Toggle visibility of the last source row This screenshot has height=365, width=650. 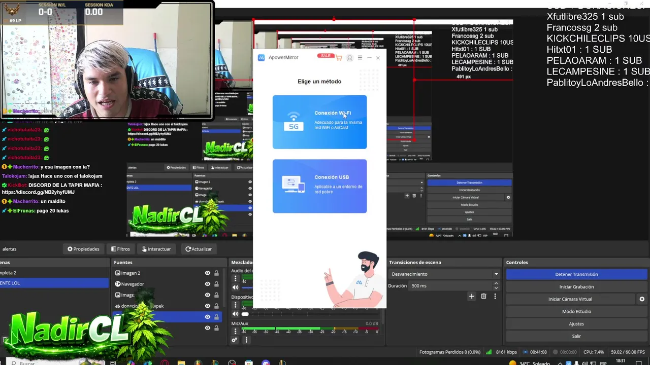[207, 328]
